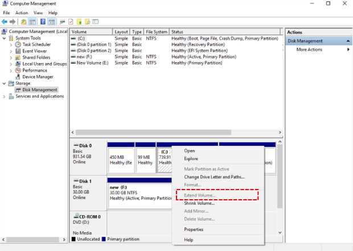Viewport: 353px width, 251px height.
Task: Expand the Services and Applications node
Action: pyautogui.click(x=4, y=97)
